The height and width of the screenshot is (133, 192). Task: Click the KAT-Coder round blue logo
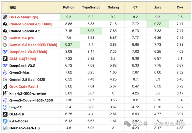(x=5, y=121)
